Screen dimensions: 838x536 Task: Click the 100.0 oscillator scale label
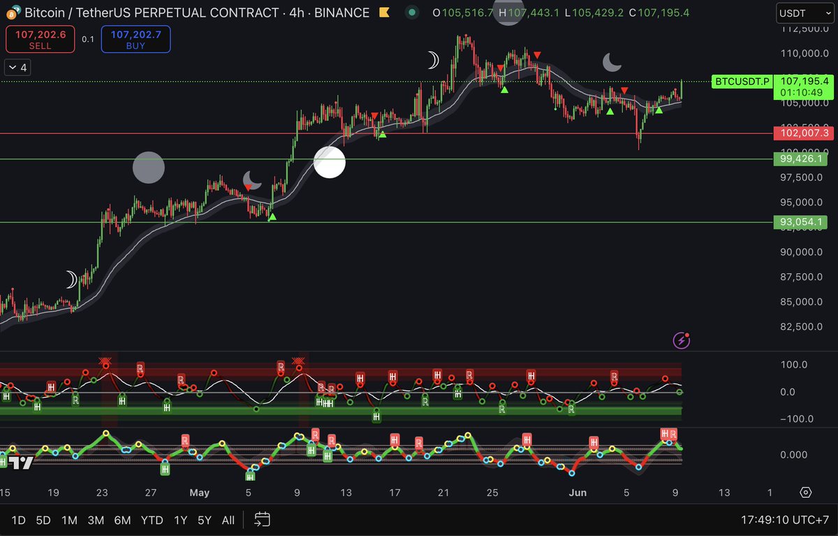point(793,364)
